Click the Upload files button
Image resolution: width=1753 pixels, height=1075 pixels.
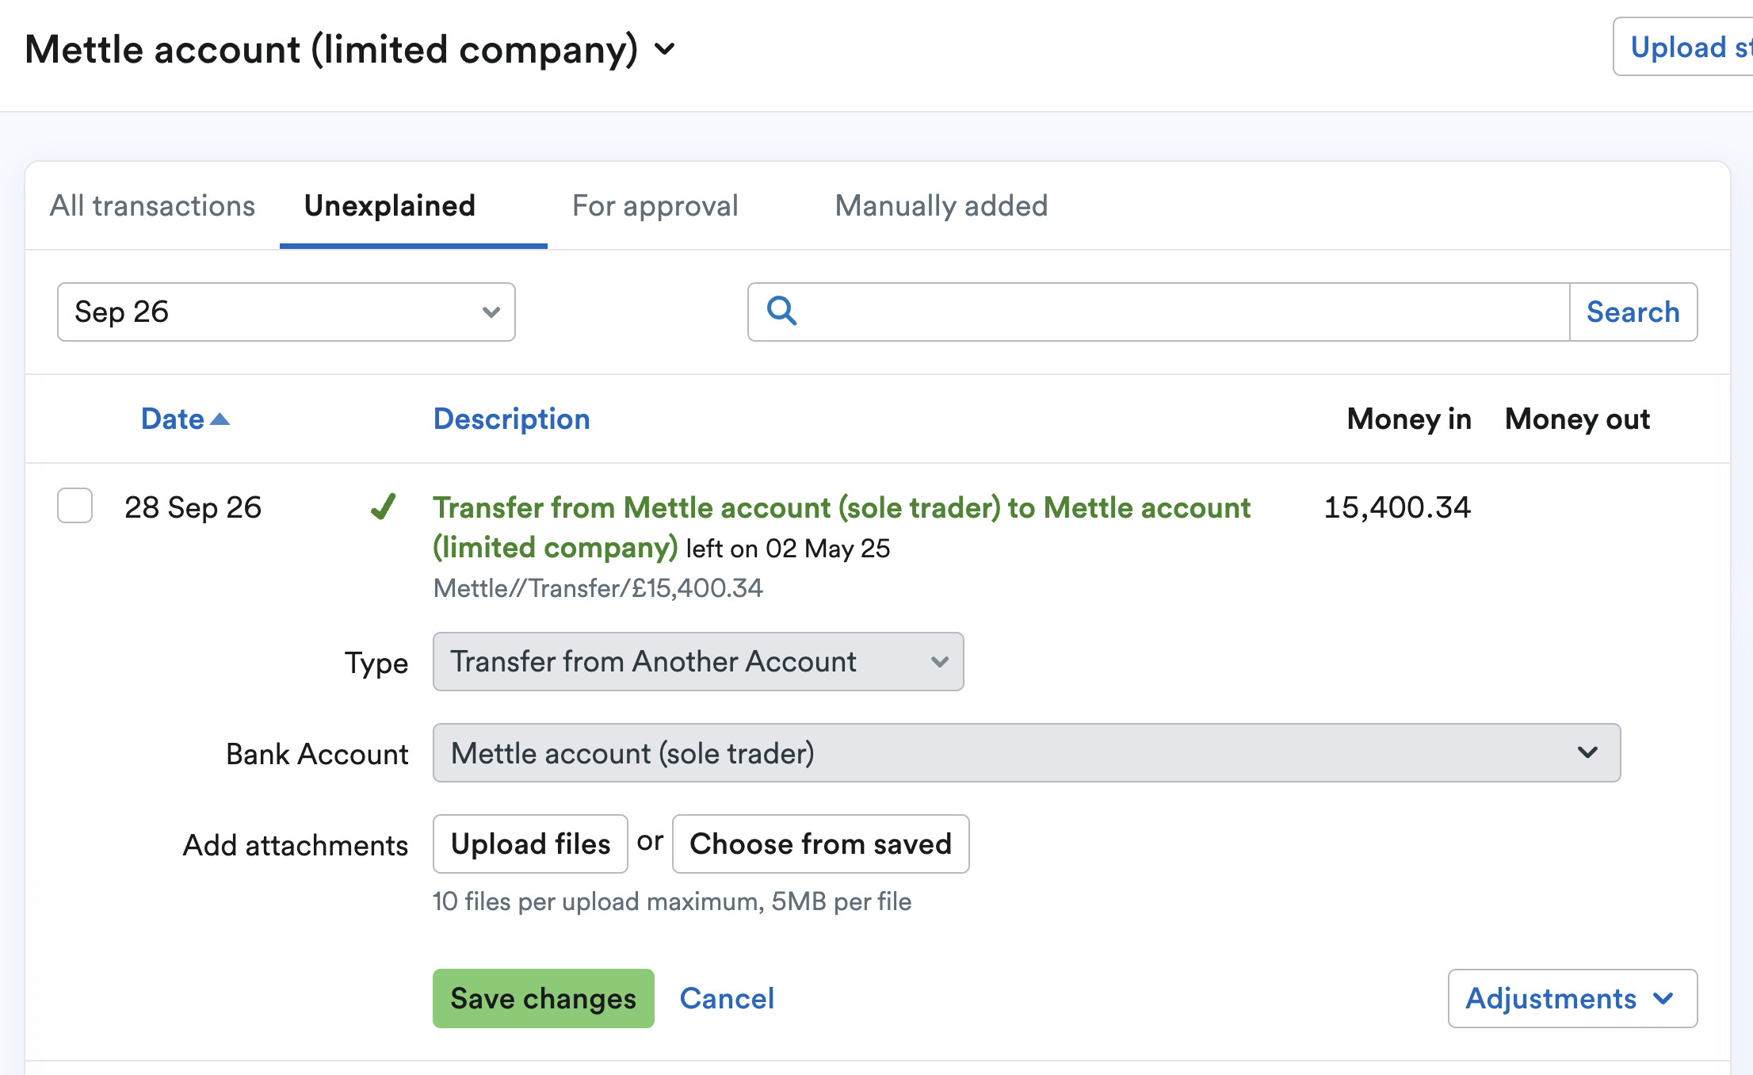click(x=530, y=844)
